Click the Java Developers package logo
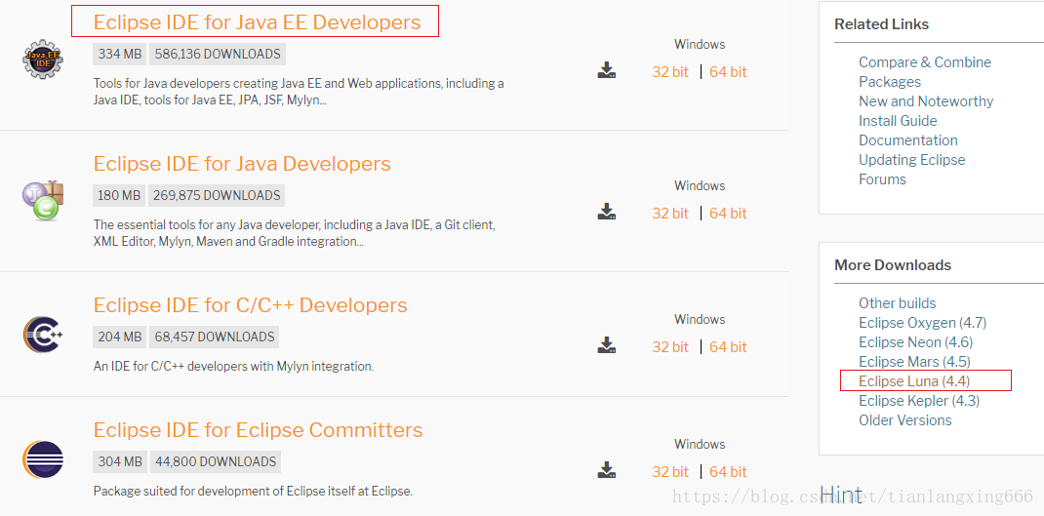The height and width of the screenshot is (516, 1044). pos(43,200)
